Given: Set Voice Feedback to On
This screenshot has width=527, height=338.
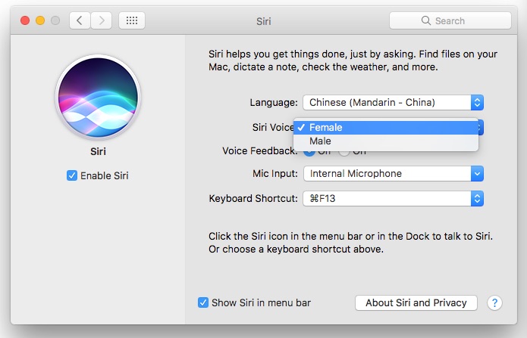Looking at the screenshot, I should coord(309,151).
